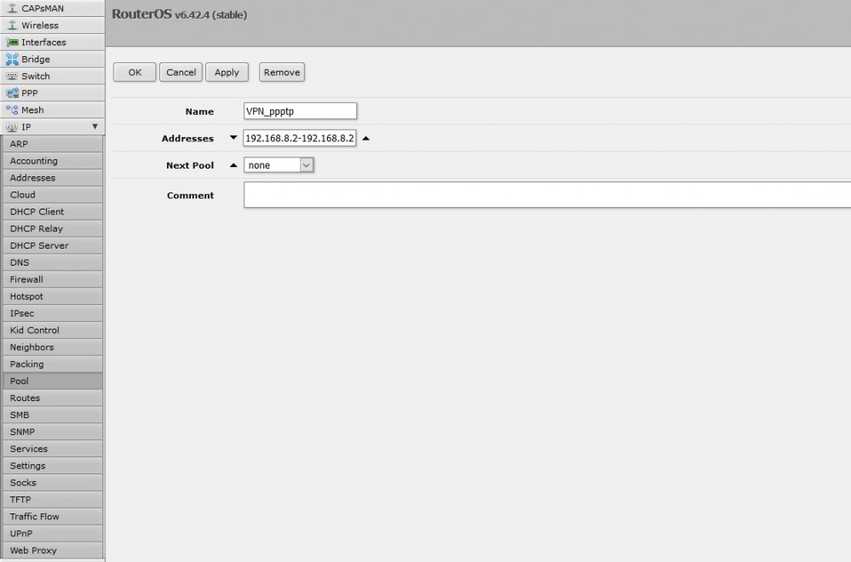Click inside the Comment text box
This screenshot has width=851, height=562.
pyautogui.click(x=546, y=195)
